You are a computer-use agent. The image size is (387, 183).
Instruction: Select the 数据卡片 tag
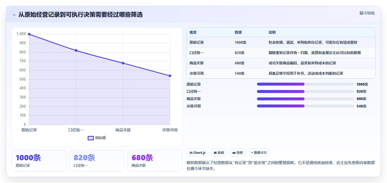[259, 153]
